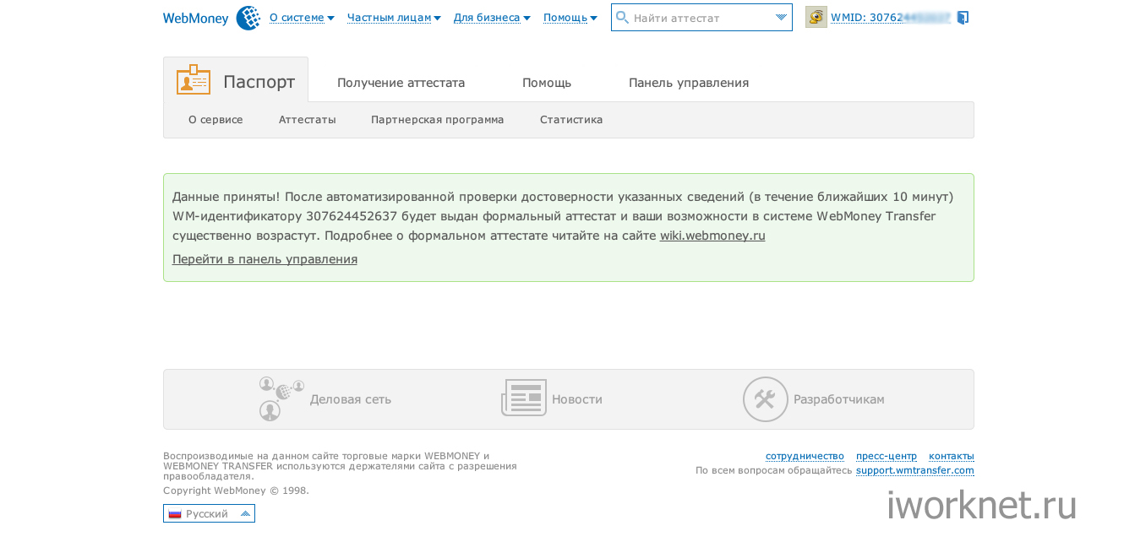Screen dimensions: 1124x542
Task: Click the WMID number link
Action: point(891,17)
